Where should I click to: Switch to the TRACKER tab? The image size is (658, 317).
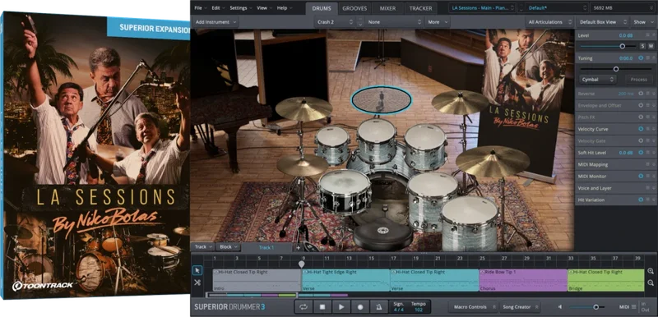(420, 8)
